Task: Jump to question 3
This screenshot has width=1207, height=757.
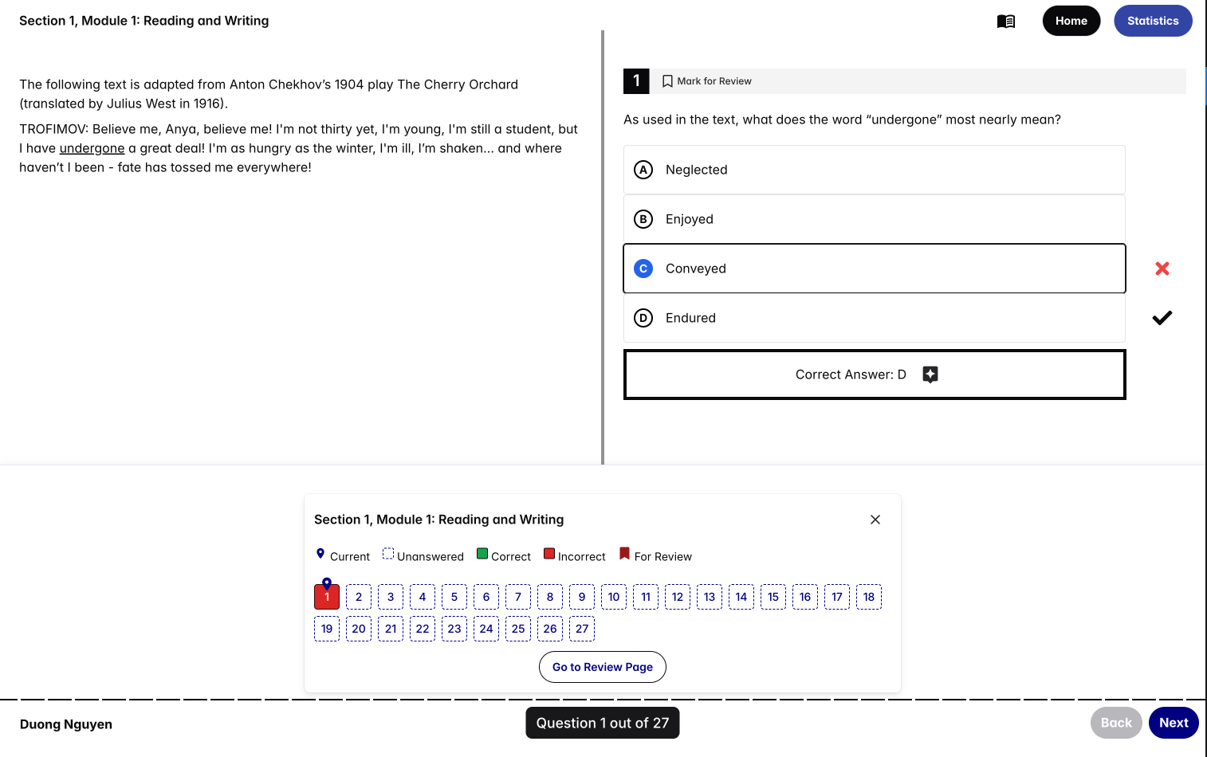Action: pos(391,597)
